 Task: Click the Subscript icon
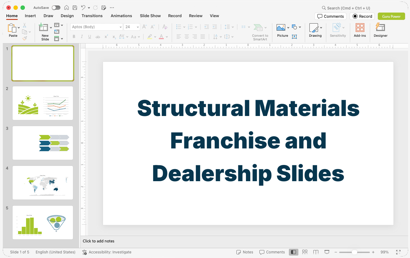pos(114,37)
